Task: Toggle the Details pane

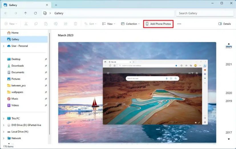Action: (224, 24)
